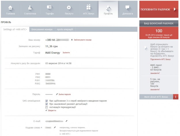This screenshot has height=136, width=180.
Task: Switch to Блокування номера tab
Action: tap(42, 29)
